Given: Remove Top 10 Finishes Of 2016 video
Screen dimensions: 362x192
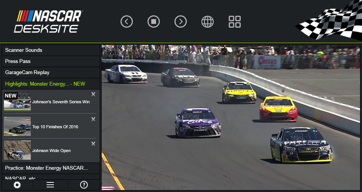Looking at the screenshot, I should pyautogui.click(x=93, y=119).
